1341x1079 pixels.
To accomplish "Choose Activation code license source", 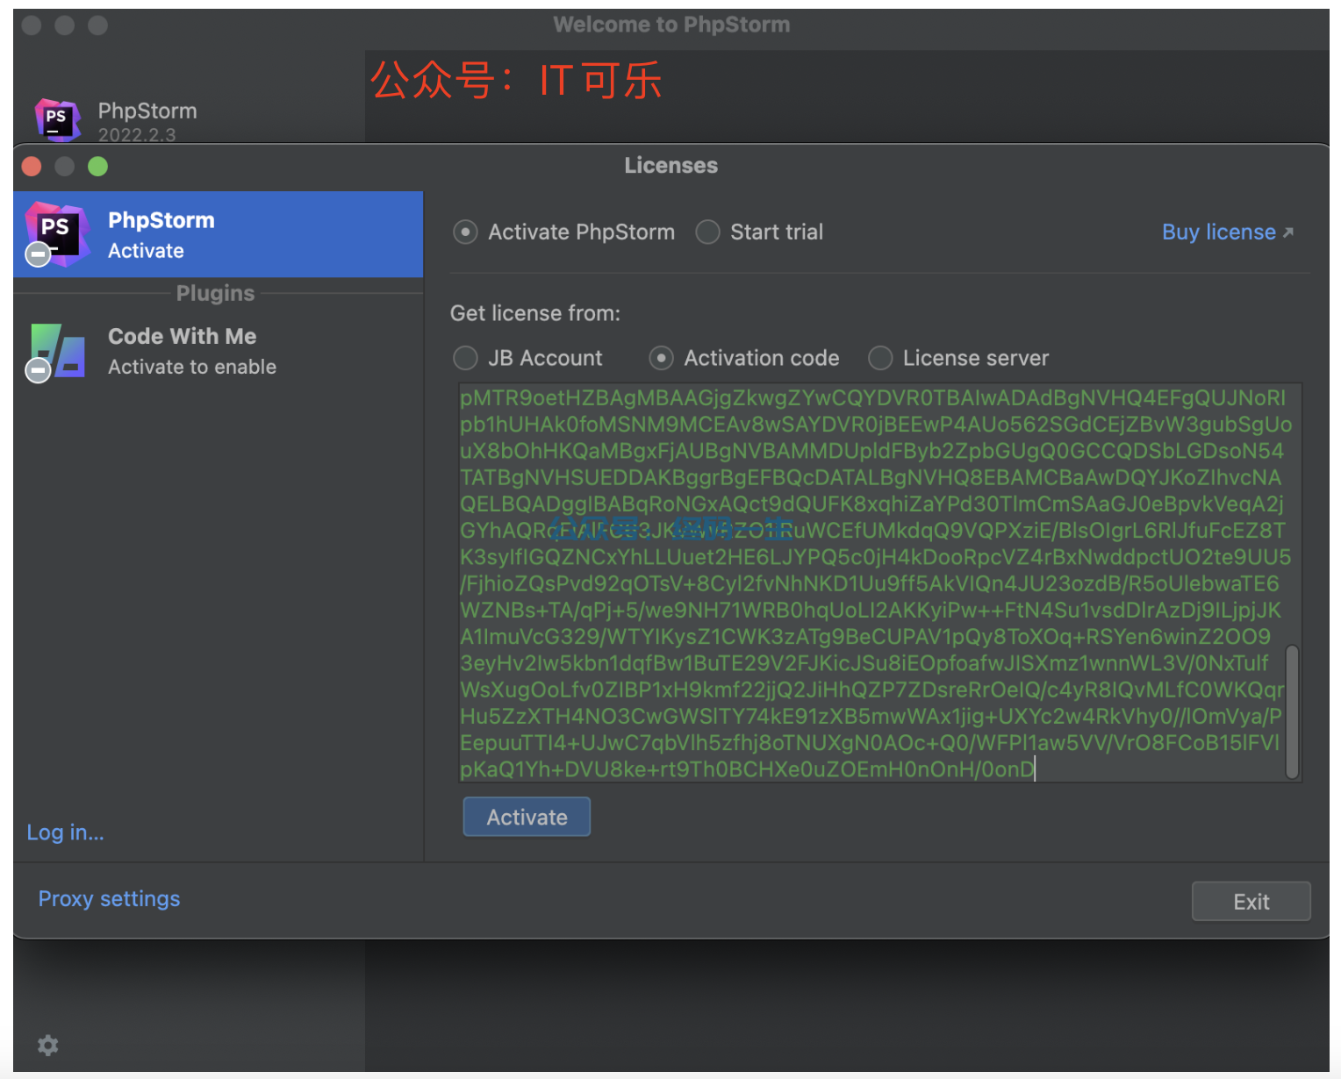I will pos(661,358).
